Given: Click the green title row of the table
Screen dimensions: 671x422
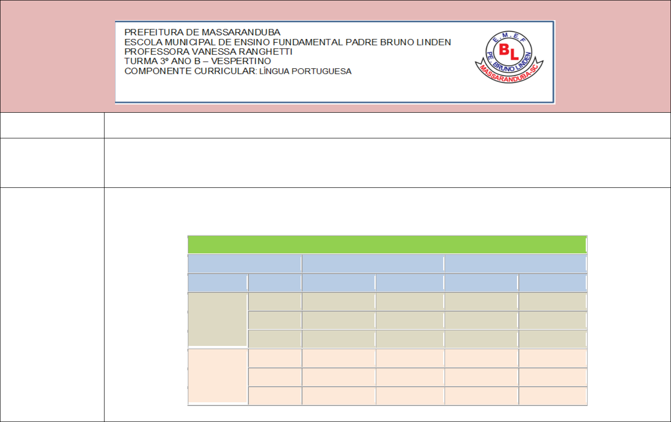Looking at the screenshot, I should tap(387, 245).
